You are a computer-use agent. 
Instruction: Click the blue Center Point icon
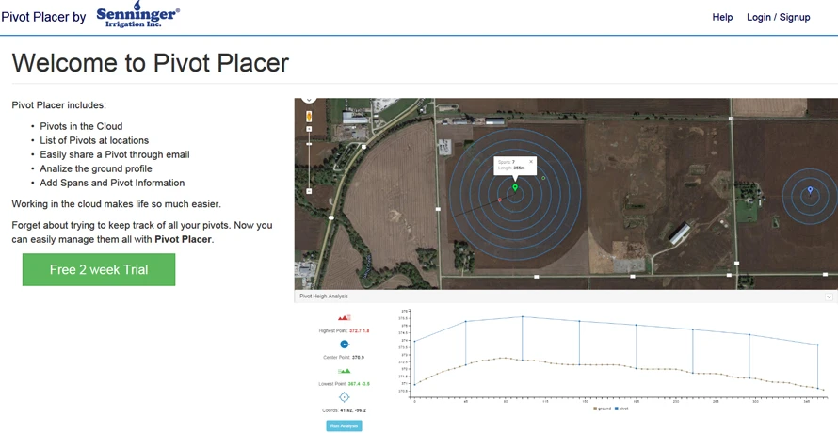[x=344, y=345]
